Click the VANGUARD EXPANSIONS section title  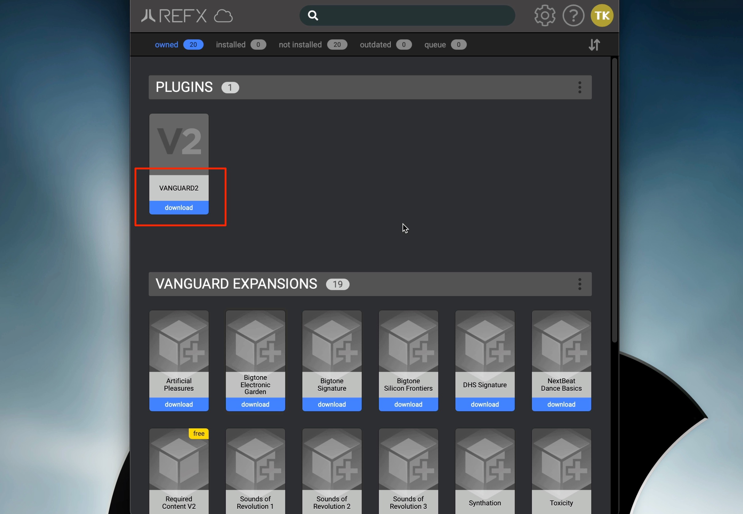tap(236, 284)
